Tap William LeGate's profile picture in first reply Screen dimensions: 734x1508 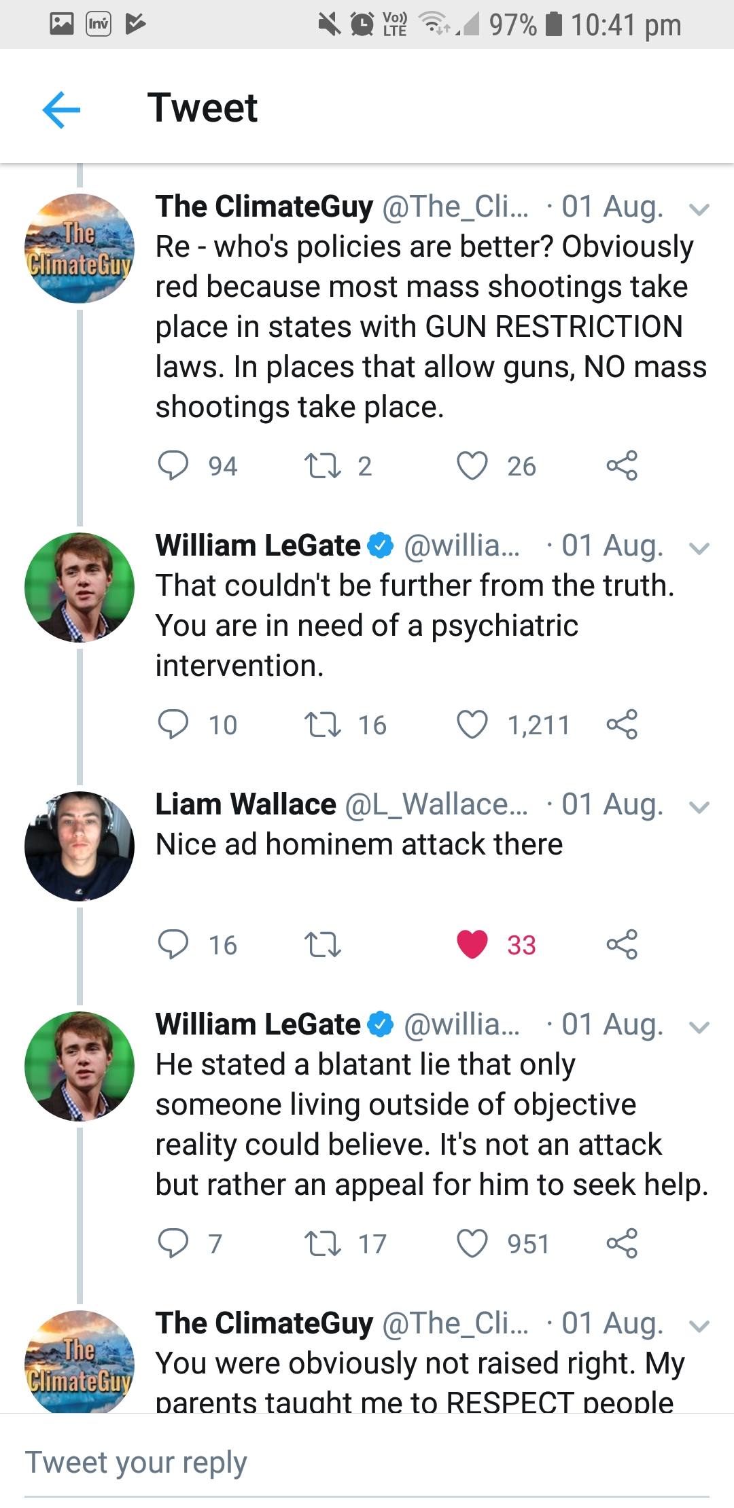coord(80,588)
